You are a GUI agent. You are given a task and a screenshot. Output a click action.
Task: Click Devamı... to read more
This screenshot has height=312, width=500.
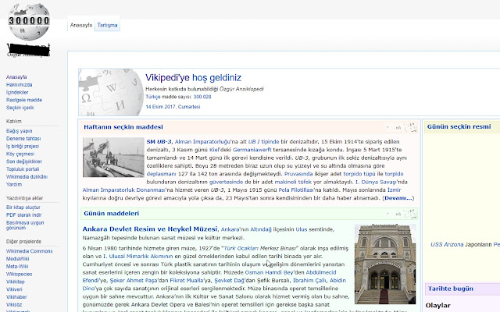(x=398, y=198)
